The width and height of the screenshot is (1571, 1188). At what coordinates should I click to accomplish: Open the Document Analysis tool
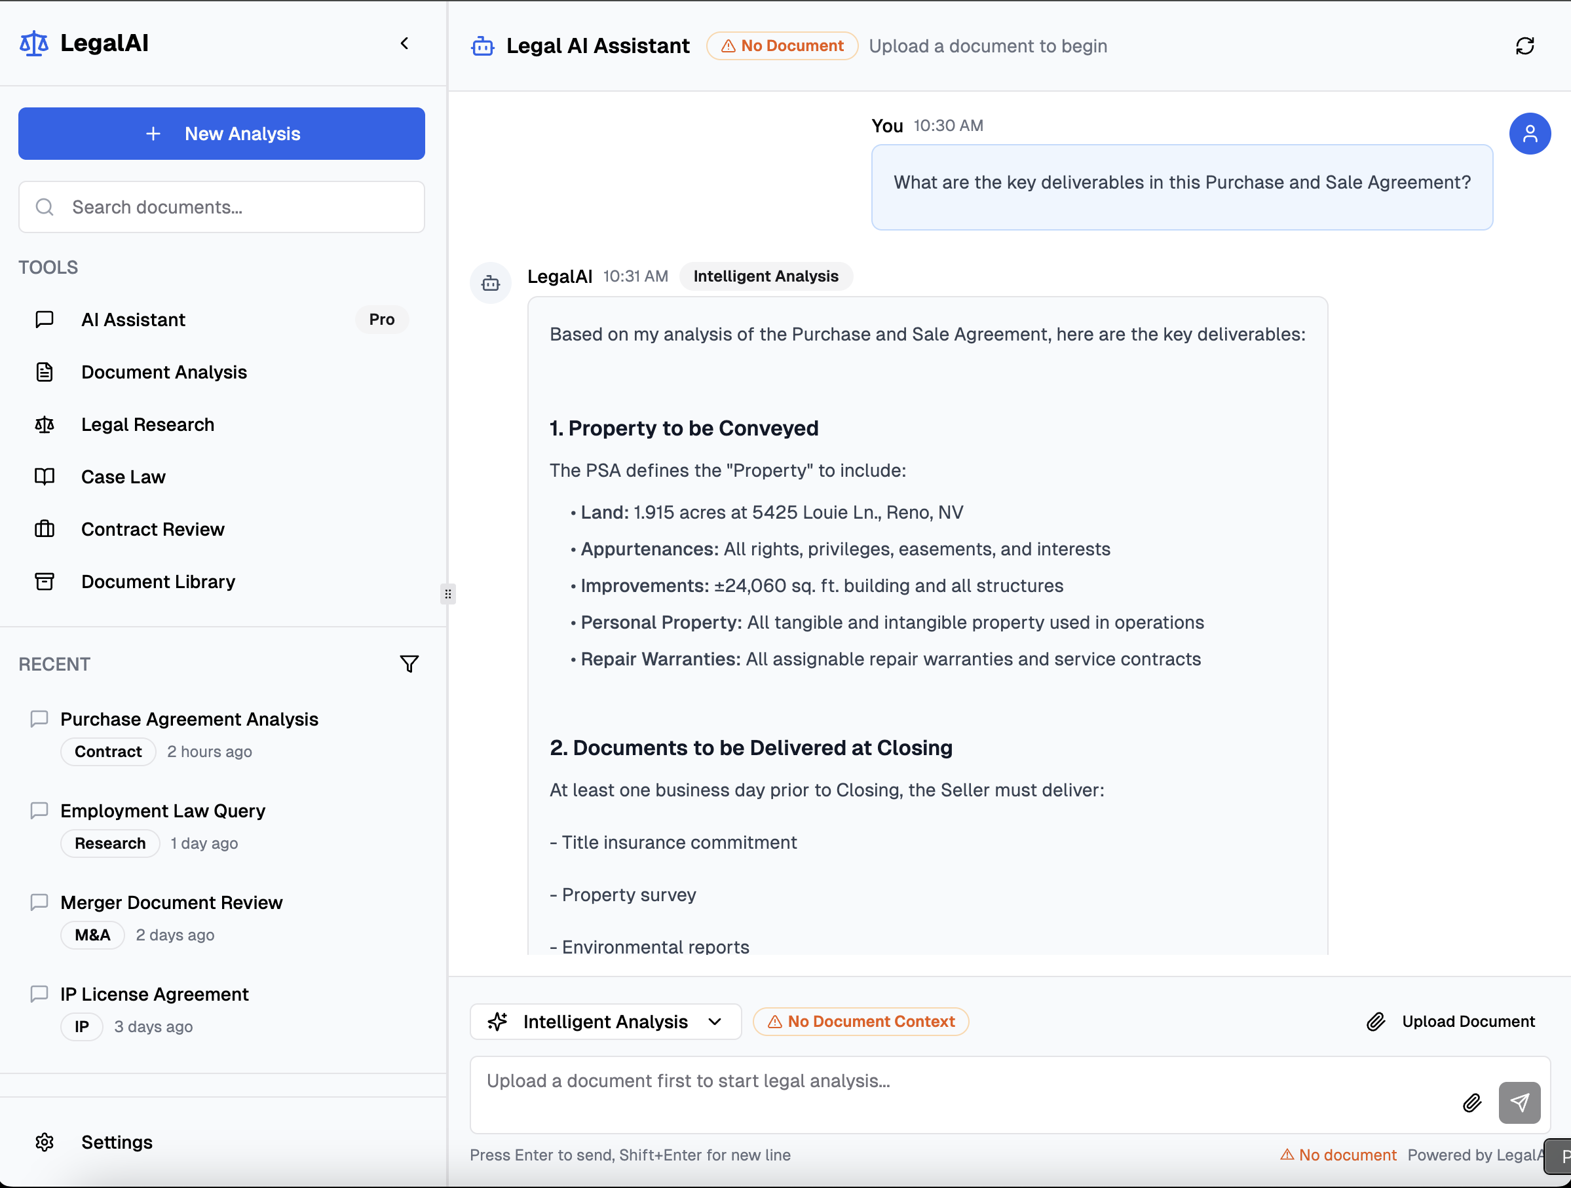[164, 372]
